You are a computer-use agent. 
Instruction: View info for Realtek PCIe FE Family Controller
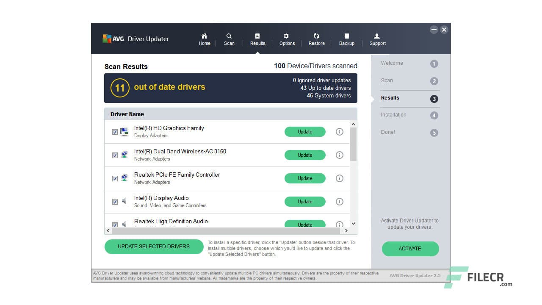click(339, 178)
